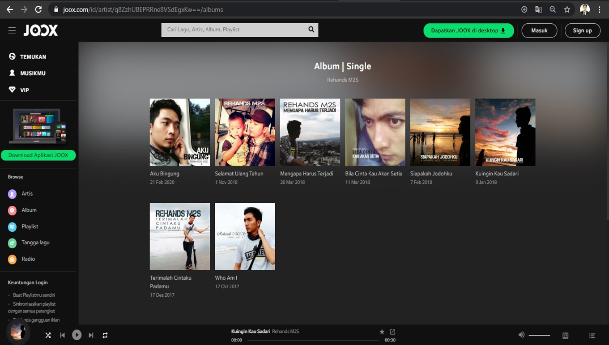Viewport: 609px width, 345px height.
Task: Open Aku Bingung album cover
Action: click(180, 132)
